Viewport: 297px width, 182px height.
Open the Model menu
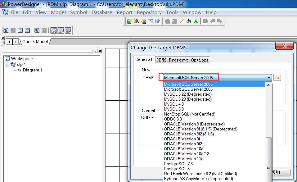58,12
